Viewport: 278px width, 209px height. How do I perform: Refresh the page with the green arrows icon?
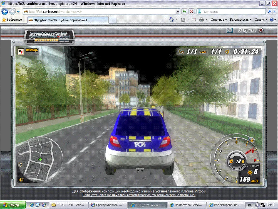coord(184,12)
